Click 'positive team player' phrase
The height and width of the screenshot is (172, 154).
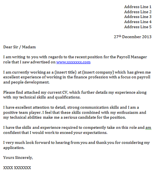tap(22, 113)
